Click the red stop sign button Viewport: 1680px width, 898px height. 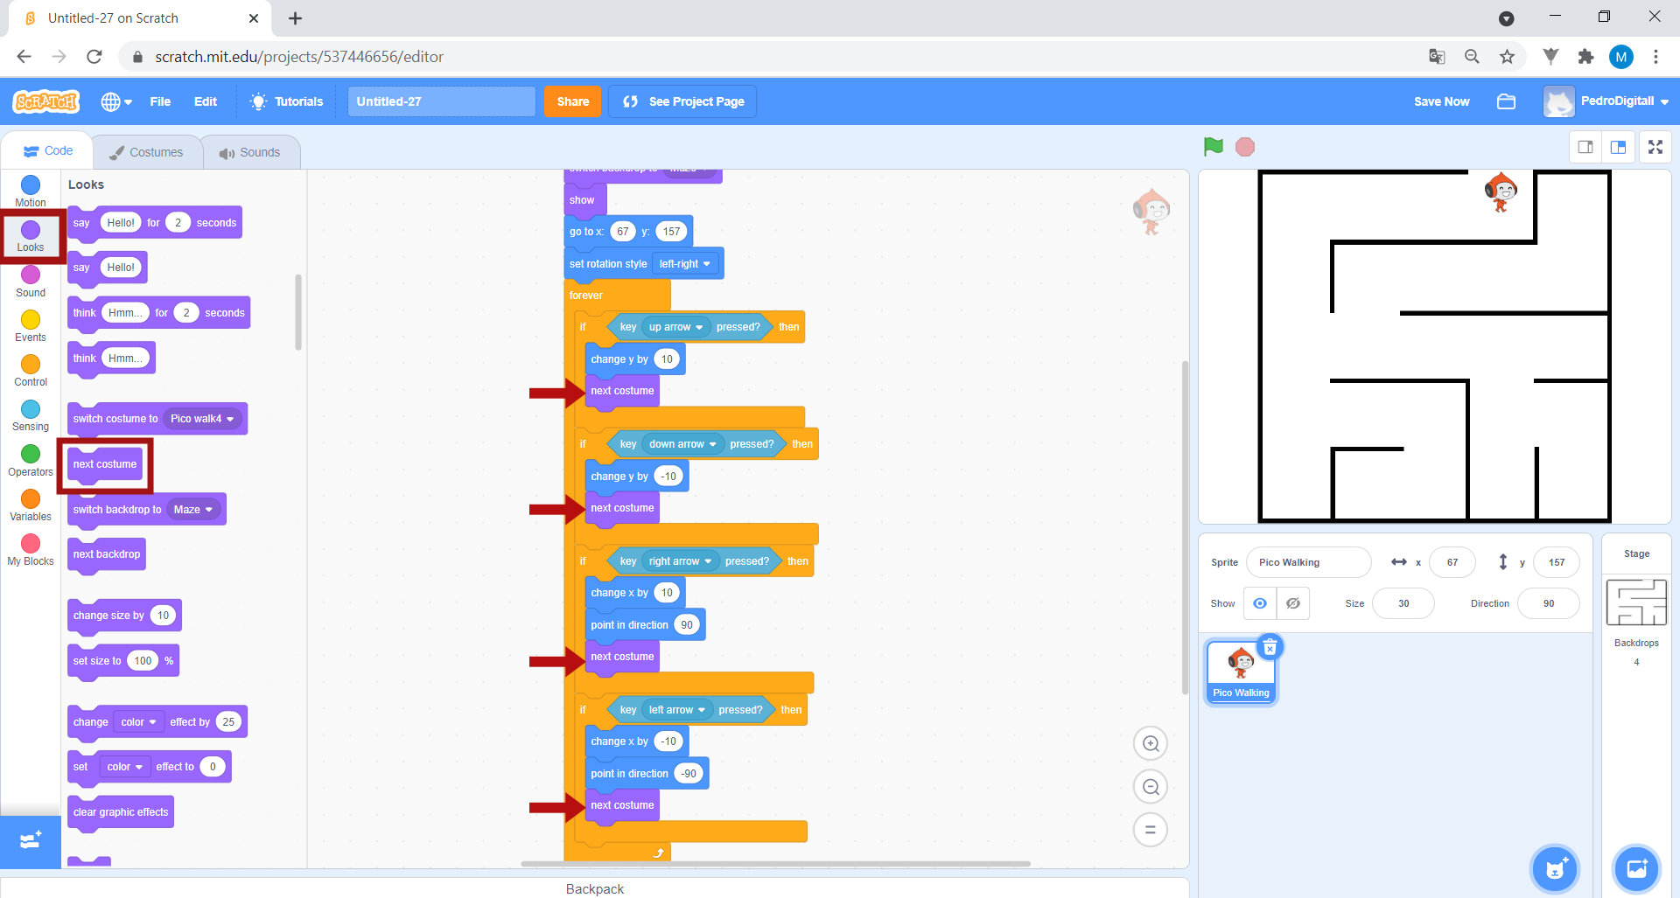[x=1245, y=147]
